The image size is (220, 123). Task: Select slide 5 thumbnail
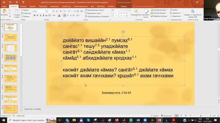[11, 68]
